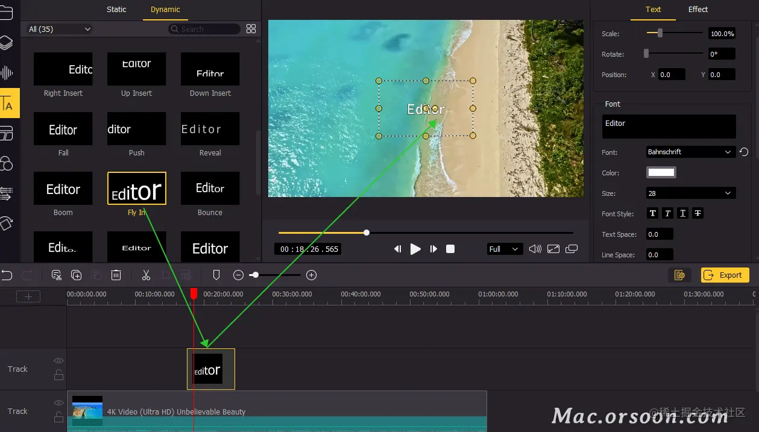This screenshot has width=759, height=432.
Task: Toggle preview volume speaker icon
Action: pos(535,249)
